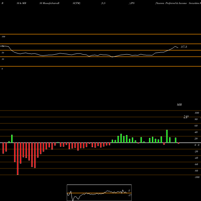
Task: Click the 30 label on RSI axis
Action: coord(3,59)
